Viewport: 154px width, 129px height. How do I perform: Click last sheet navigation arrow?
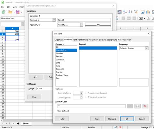[x=13, y=123]
